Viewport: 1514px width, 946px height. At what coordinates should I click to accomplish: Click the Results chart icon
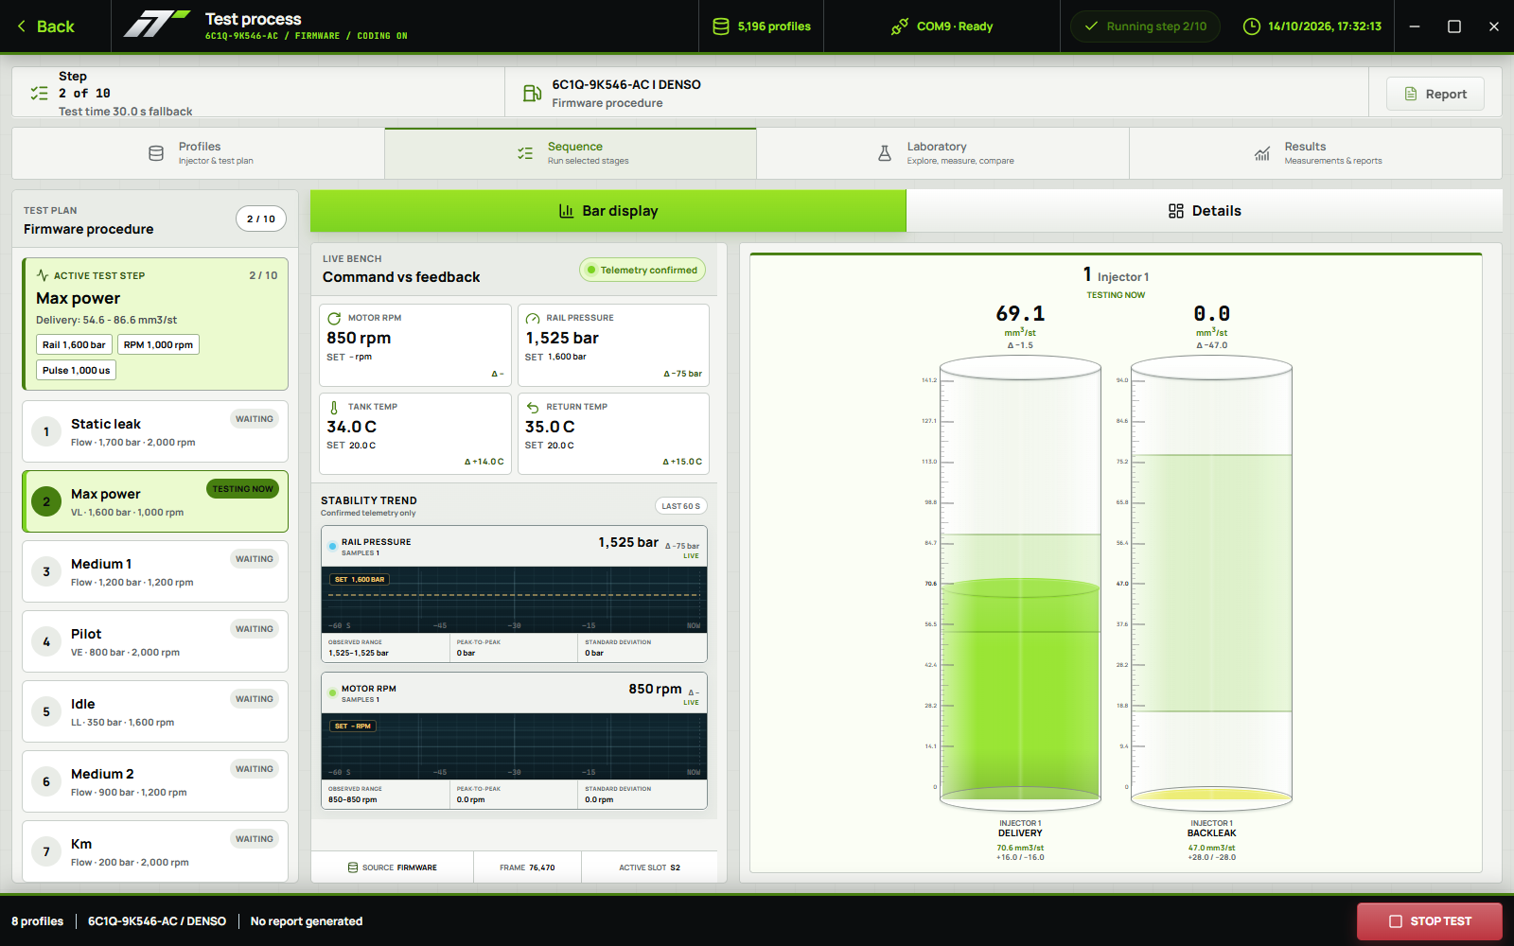[x=1262, y=153]
